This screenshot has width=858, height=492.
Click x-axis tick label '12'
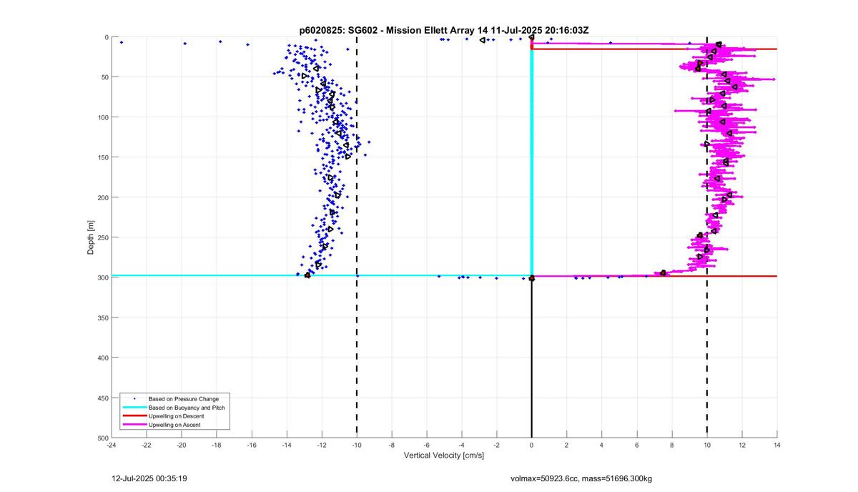click(x=741, y=445)
